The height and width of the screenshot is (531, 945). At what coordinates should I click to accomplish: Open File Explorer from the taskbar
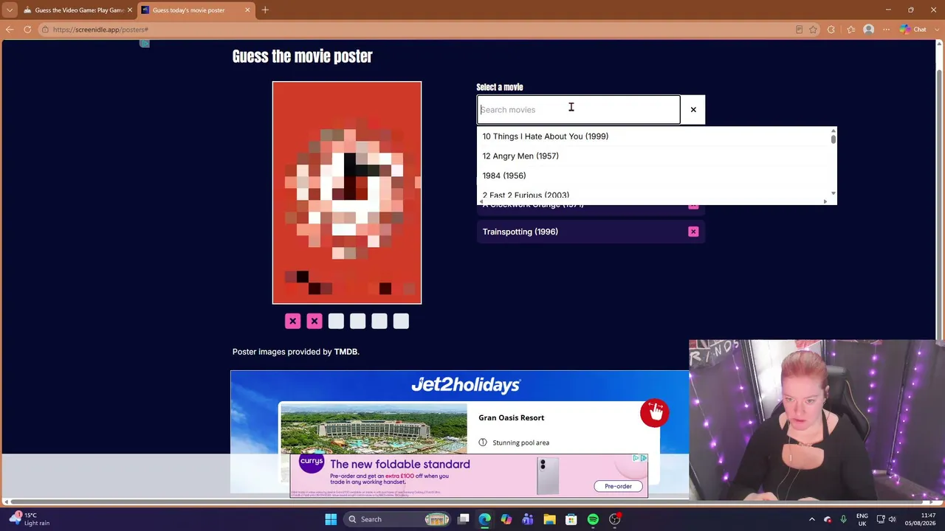pos(549,519)
